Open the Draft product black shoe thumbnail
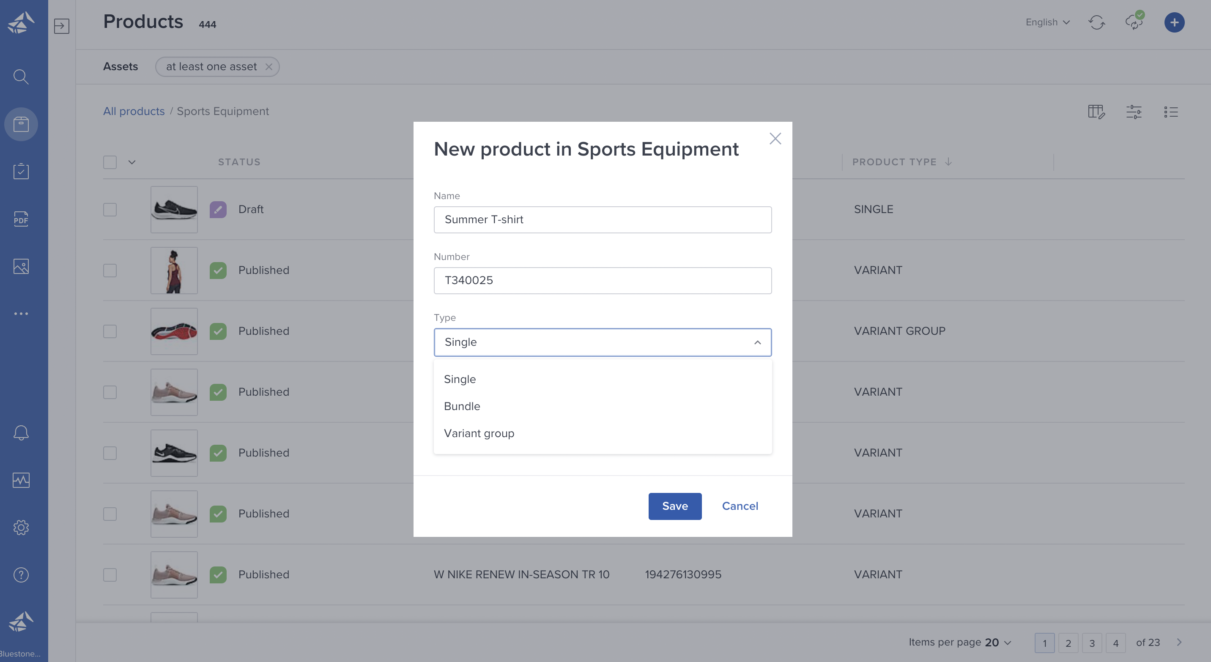 (x=174, y=210)
